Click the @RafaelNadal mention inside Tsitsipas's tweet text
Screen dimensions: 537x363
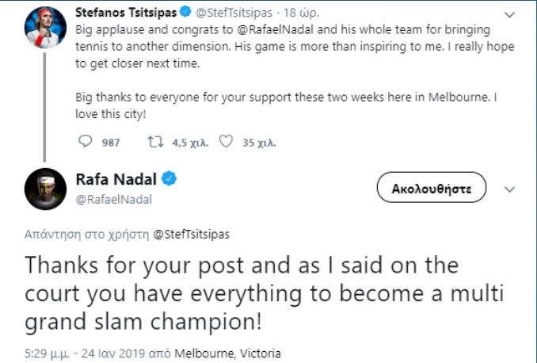coord(277,29)
